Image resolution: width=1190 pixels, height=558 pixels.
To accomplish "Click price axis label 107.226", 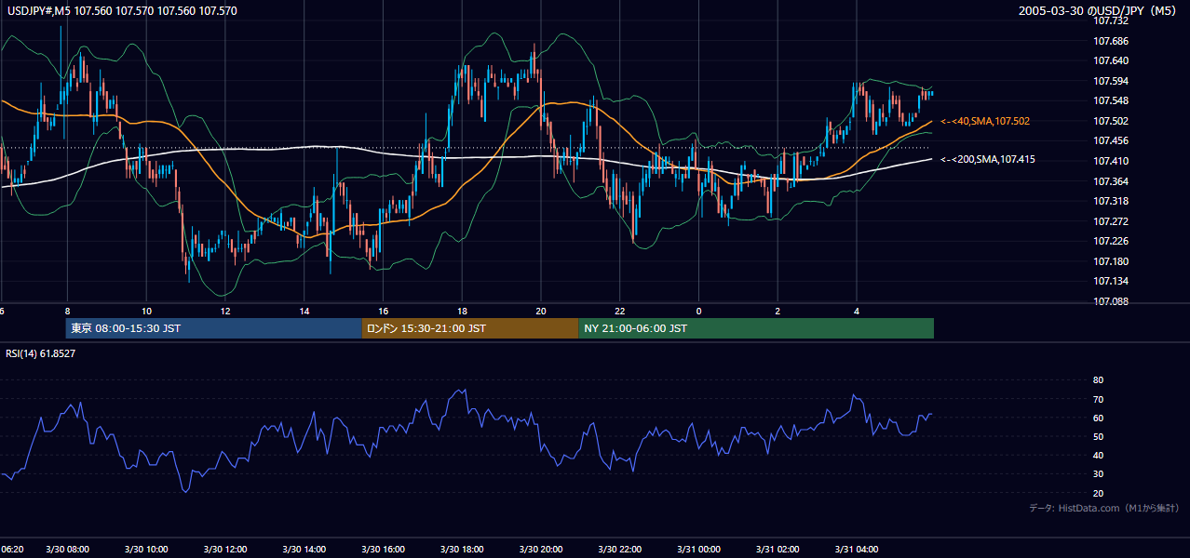I will 1111,241.
